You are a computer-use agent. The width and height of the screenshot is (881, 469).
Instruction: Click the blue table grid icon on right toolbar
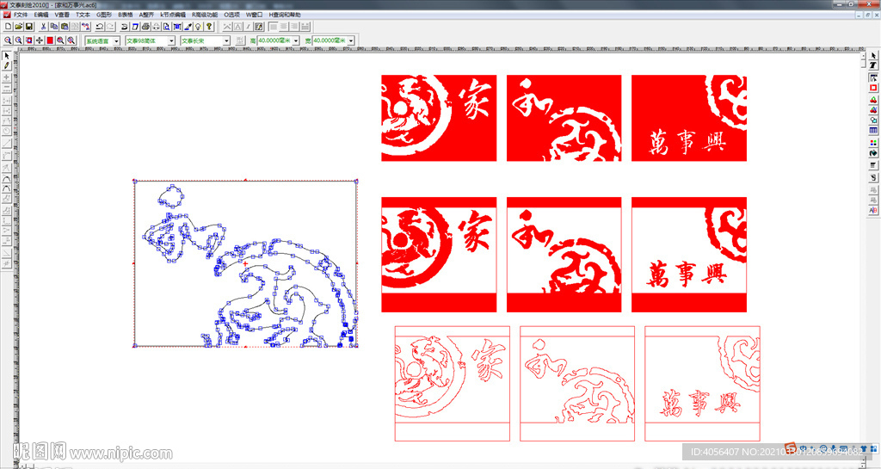[873, 130]
